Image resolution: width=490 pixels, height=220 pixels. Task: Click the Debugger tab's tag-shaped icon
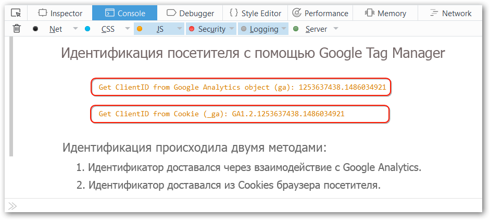[171, 13]
